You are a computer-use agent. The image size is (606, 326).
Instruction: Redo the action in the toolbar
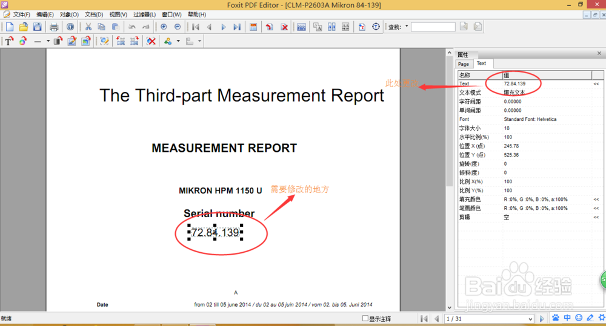click(145, 27)
